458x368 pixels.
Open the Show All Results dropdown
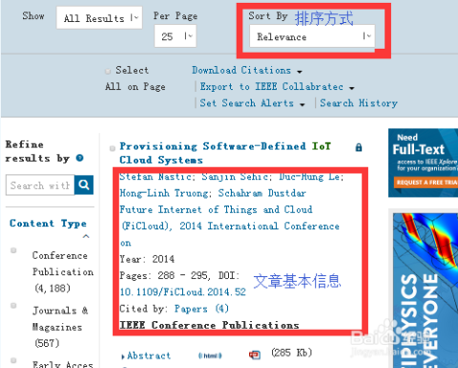pyautogui.click(x=99, y=18)
